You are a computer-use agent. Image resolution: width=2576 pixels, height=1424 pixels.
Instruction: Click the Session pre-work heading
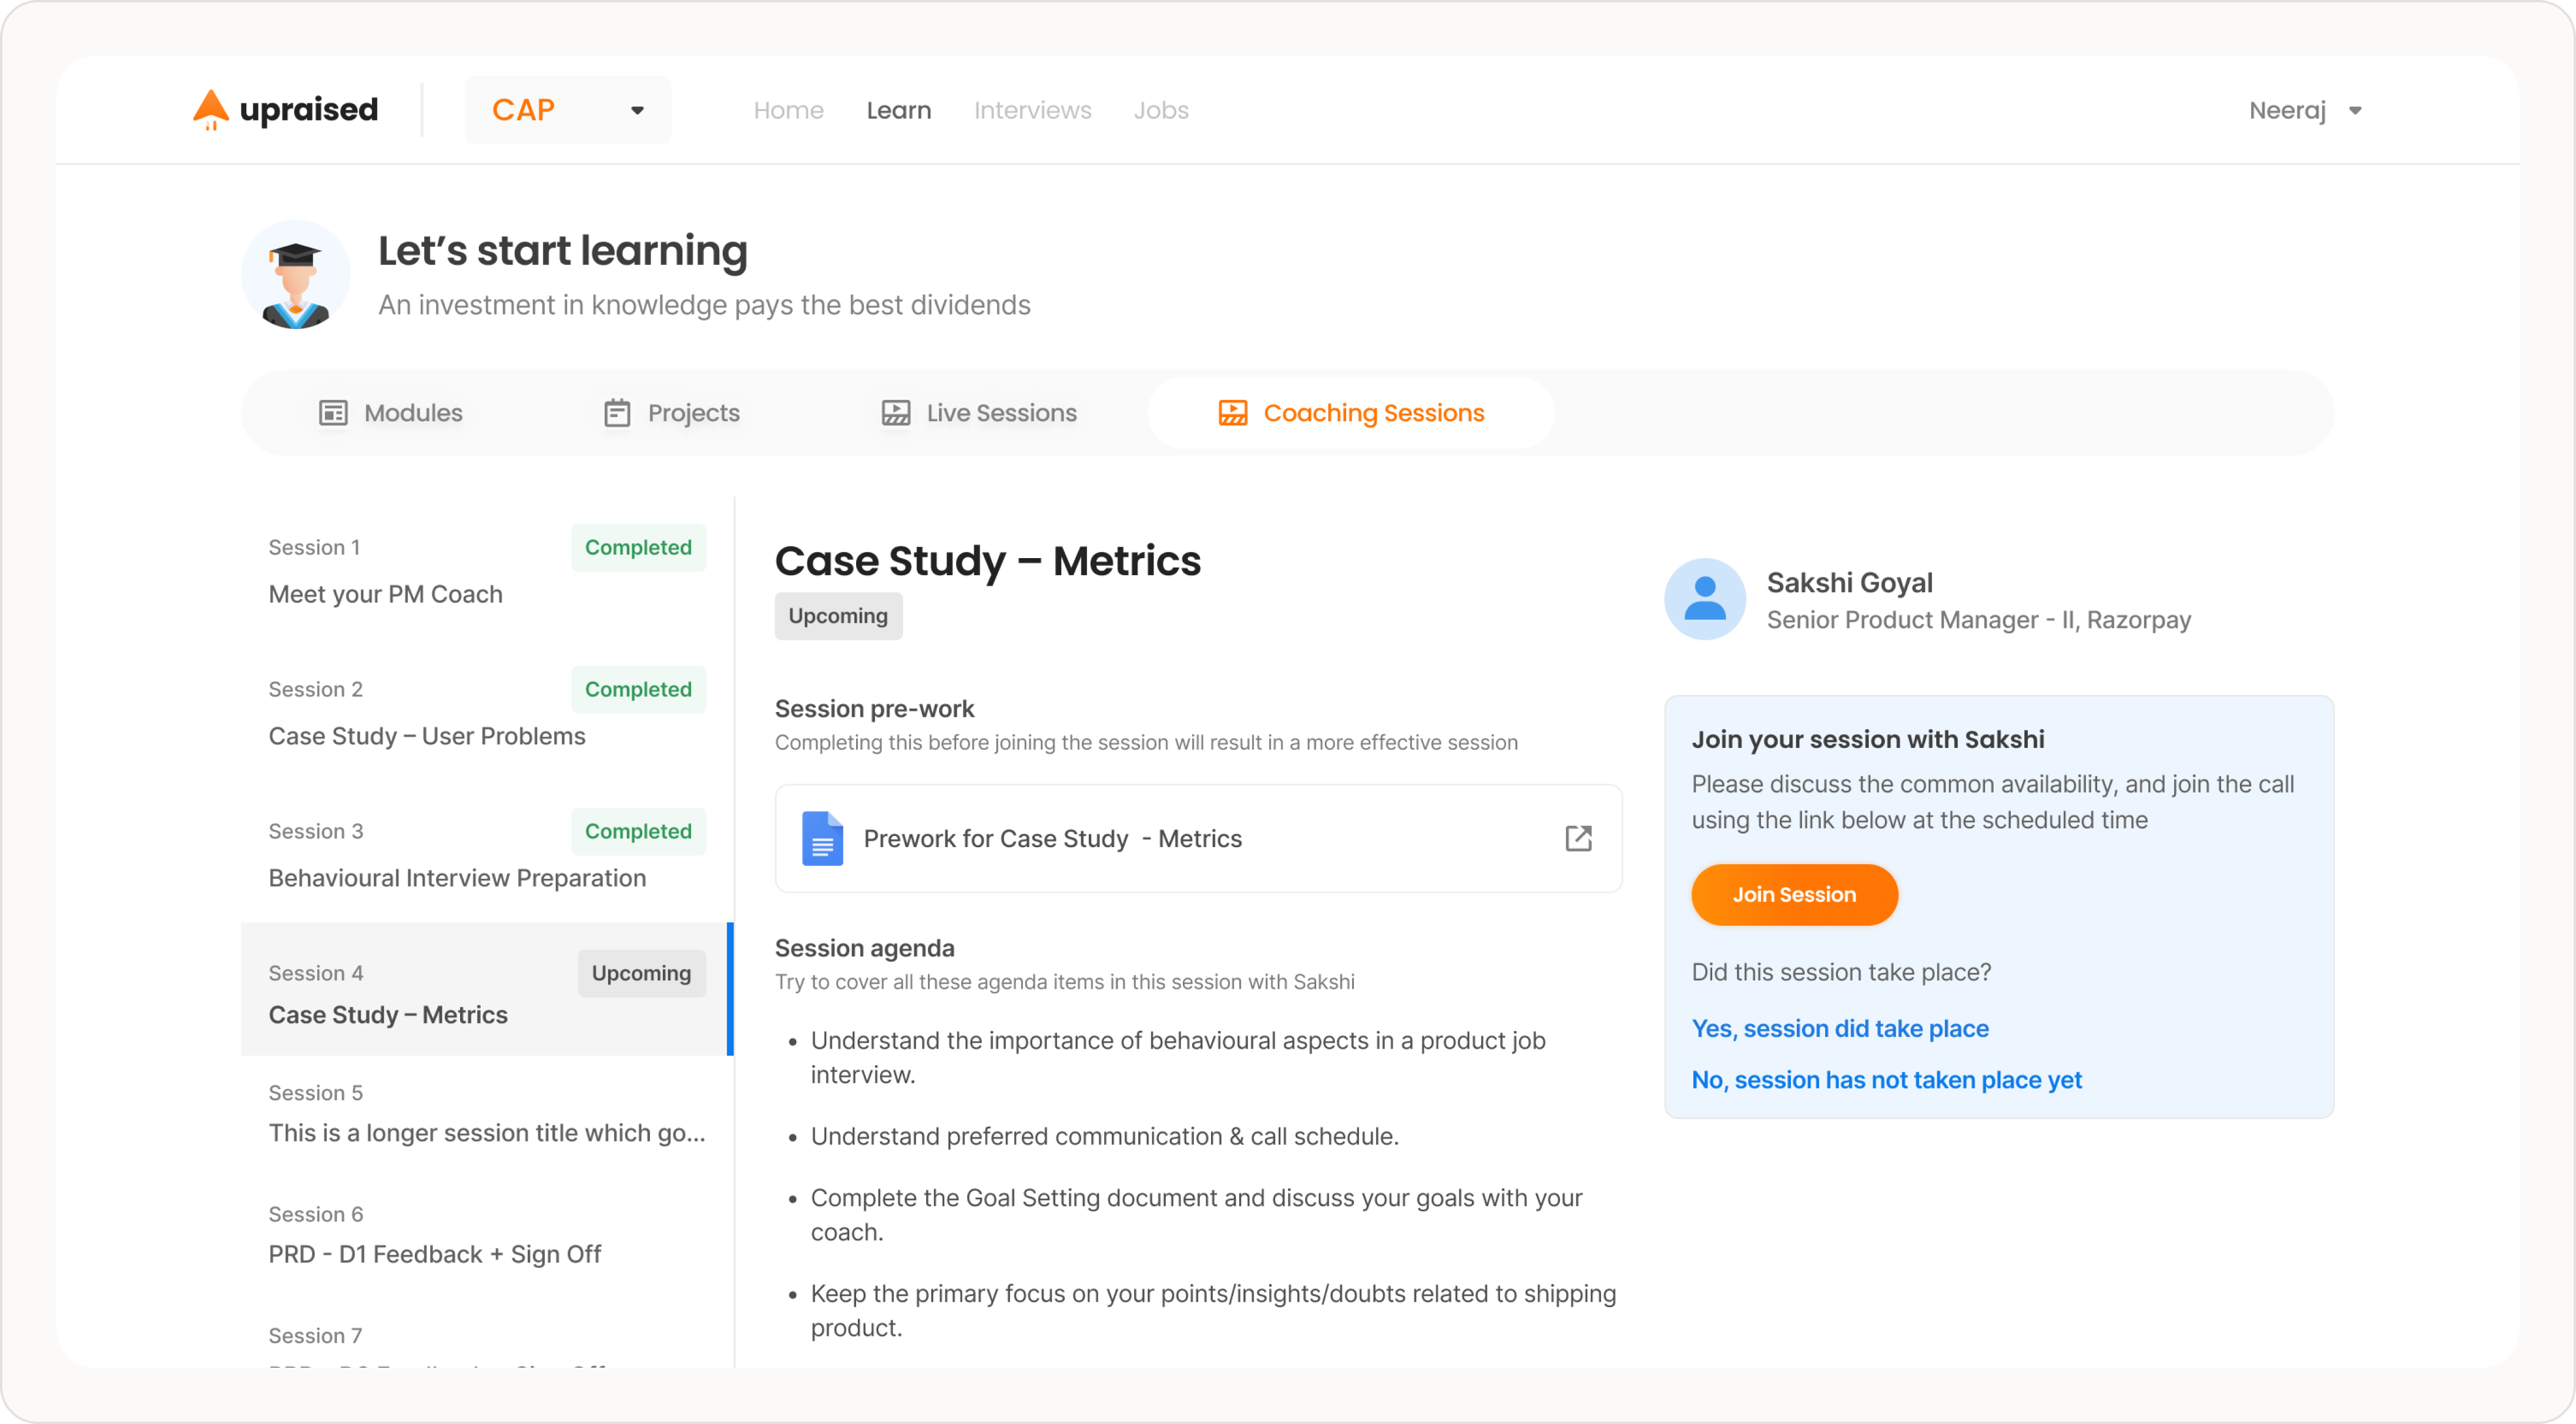pyautogui.click(x=874, y=709)
